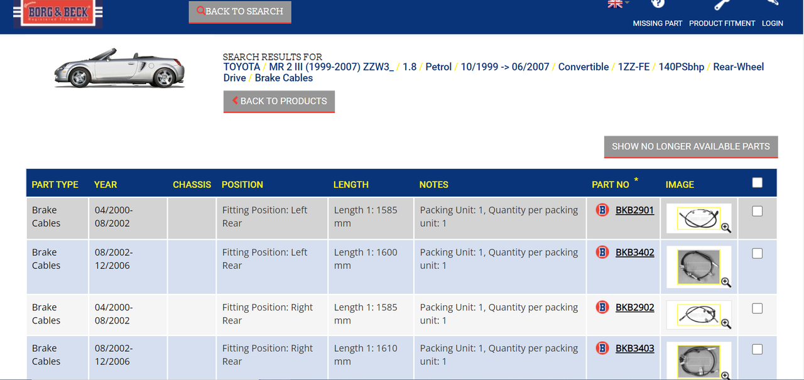The image size is (804, 380).
Task: Select year '04/2000-08/2002' in BKB2902 row
Action: 114,314
